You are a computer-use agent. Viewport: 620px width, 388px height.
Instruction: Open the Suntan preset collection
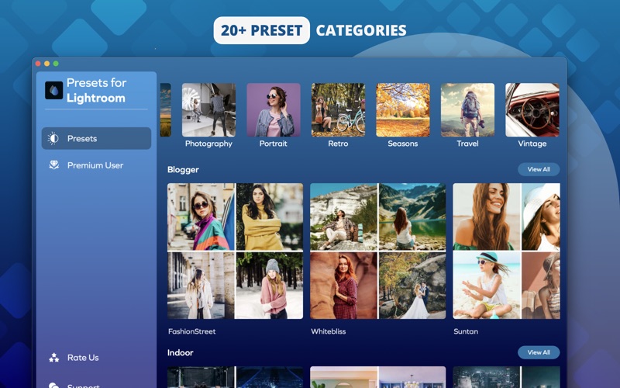[507, 251]
